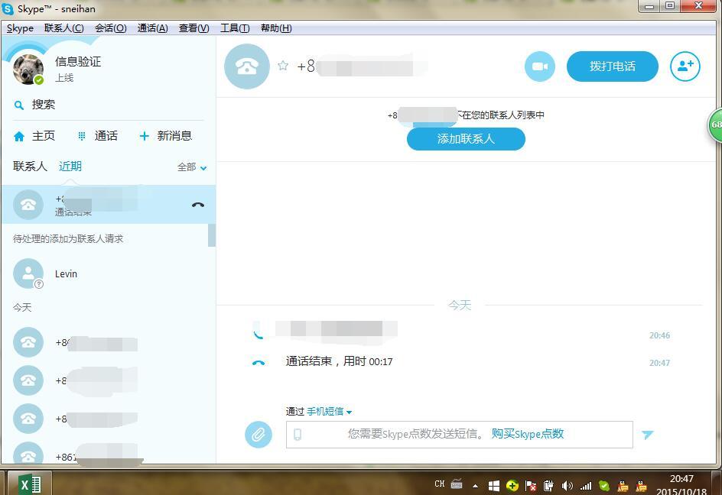Click the mobile phone icon in input box
The width and height of the screenshot is (722, 495).
click(x=298, y=435)
